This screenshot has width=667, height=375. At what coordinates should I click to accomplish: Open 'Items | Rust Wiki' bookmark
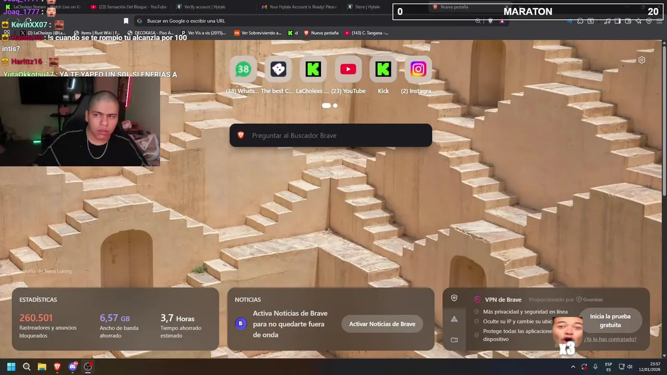click(97, 33)
